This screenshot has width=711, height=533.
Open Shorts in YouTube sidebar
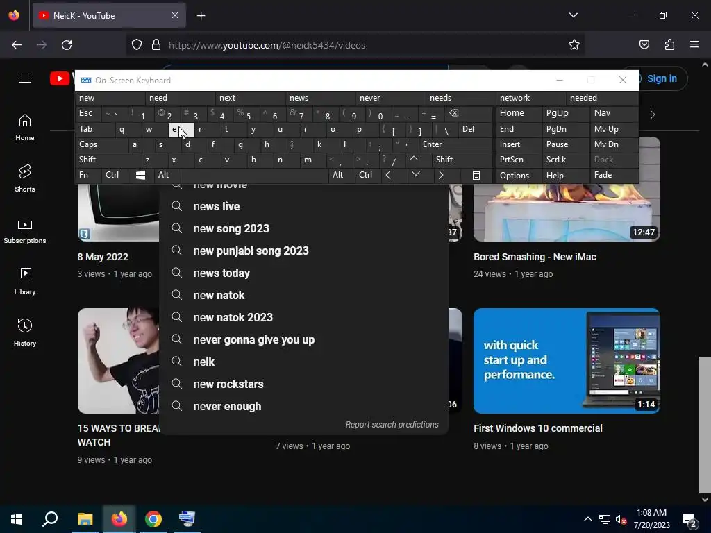[24, 178]
